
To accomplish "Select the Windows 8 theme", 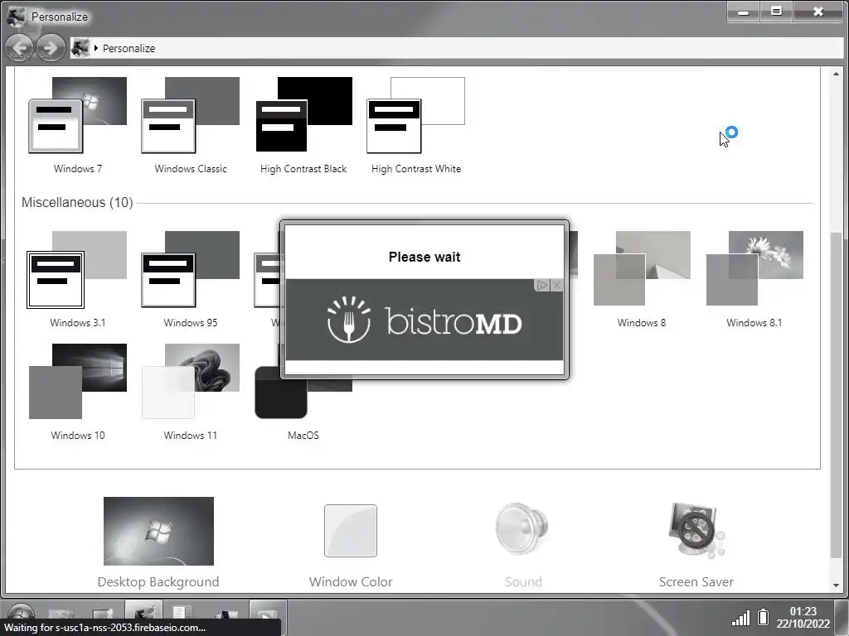I will 642,279.
